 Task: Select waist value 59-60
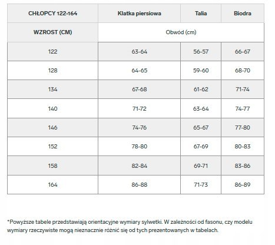pos(201,71)
